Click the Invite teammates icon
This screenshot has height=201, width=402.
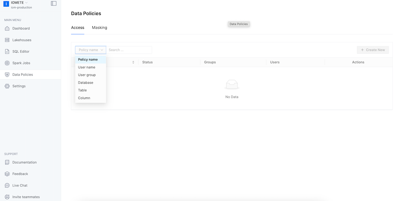7,197
